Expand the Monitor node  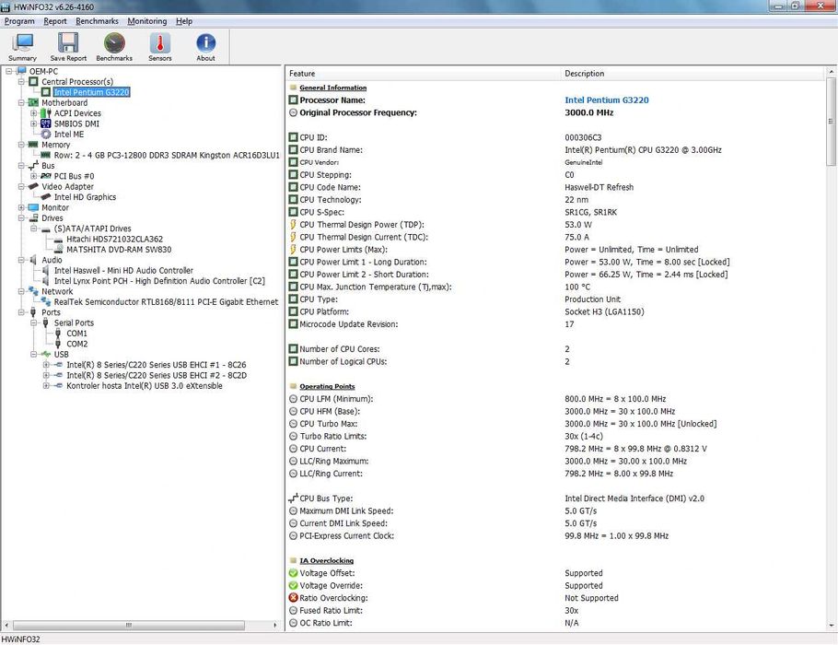pos(21,207)
